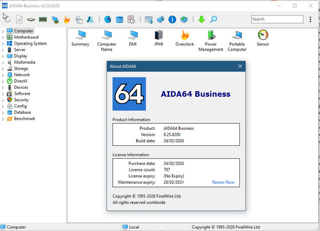Click the Renew Now link
Image resolution: width=320 pixels, height=231 pixels.
tap(223, 182)
